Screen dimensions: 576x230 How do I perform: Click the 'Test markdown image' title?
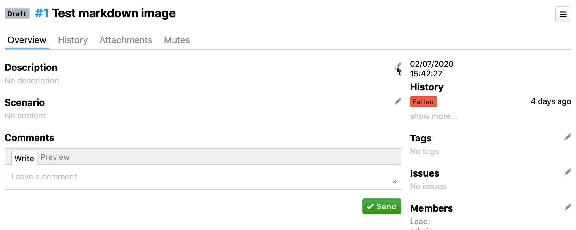[114, 14]
